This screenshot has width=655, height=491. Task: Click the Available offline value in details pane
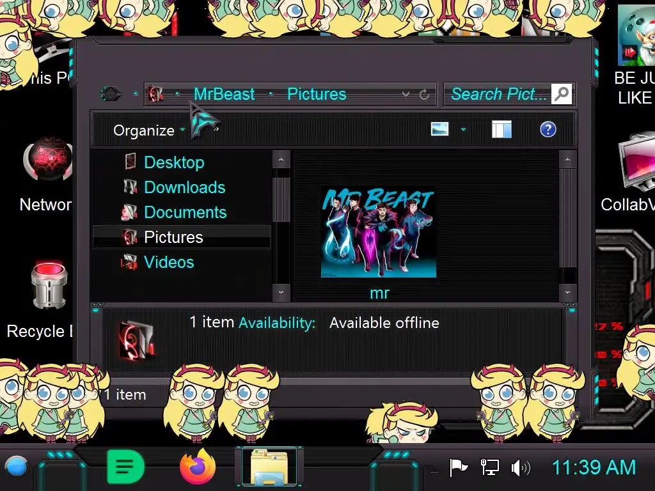click(384, 323)
